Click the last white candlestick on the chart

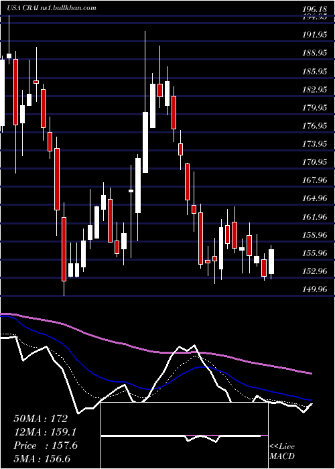(271, 261)
